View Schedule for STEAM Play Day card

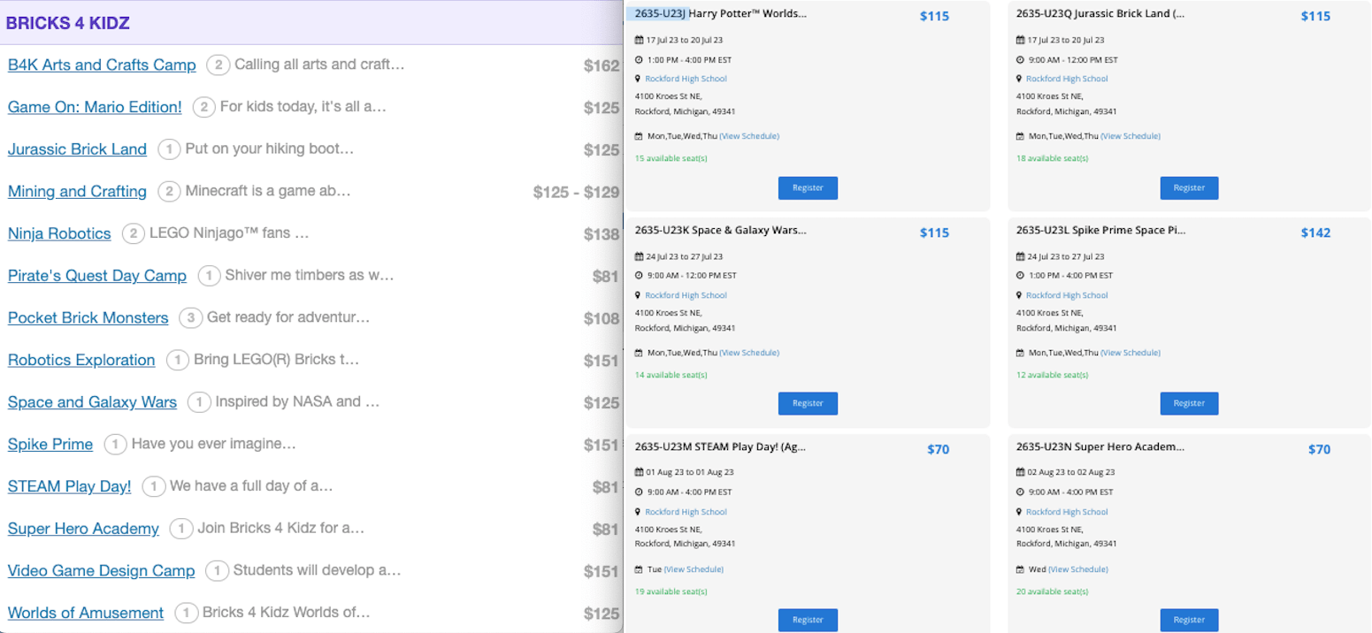point(694,569)
